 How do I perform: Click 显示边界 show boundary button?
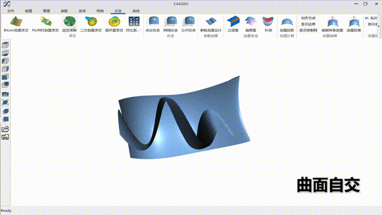pos(308,24)
